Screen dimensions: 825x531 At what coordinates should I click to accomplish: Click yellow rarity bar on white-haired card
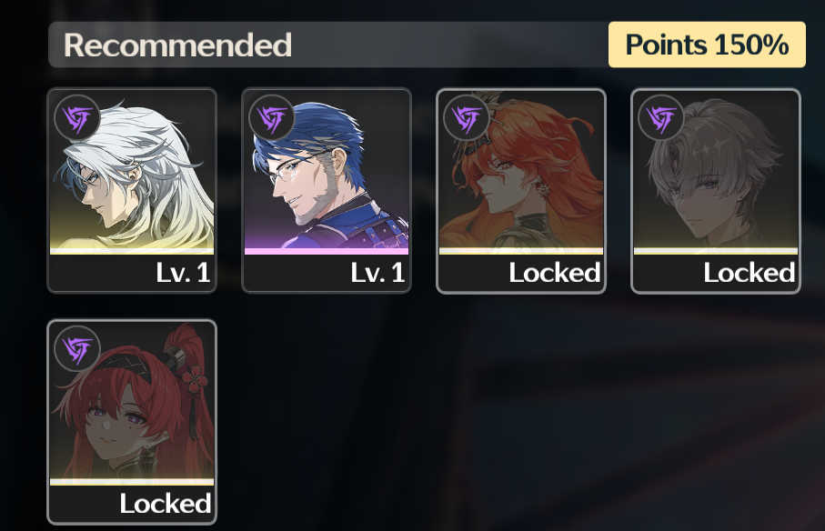(132, 251)
